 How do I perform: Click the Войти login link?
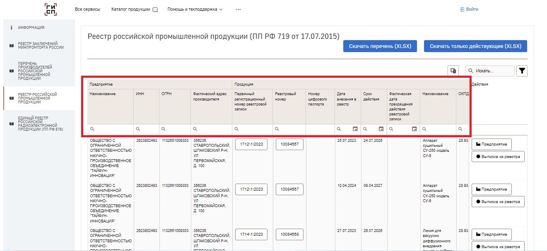pyautogui.click(x=469, y=9)
